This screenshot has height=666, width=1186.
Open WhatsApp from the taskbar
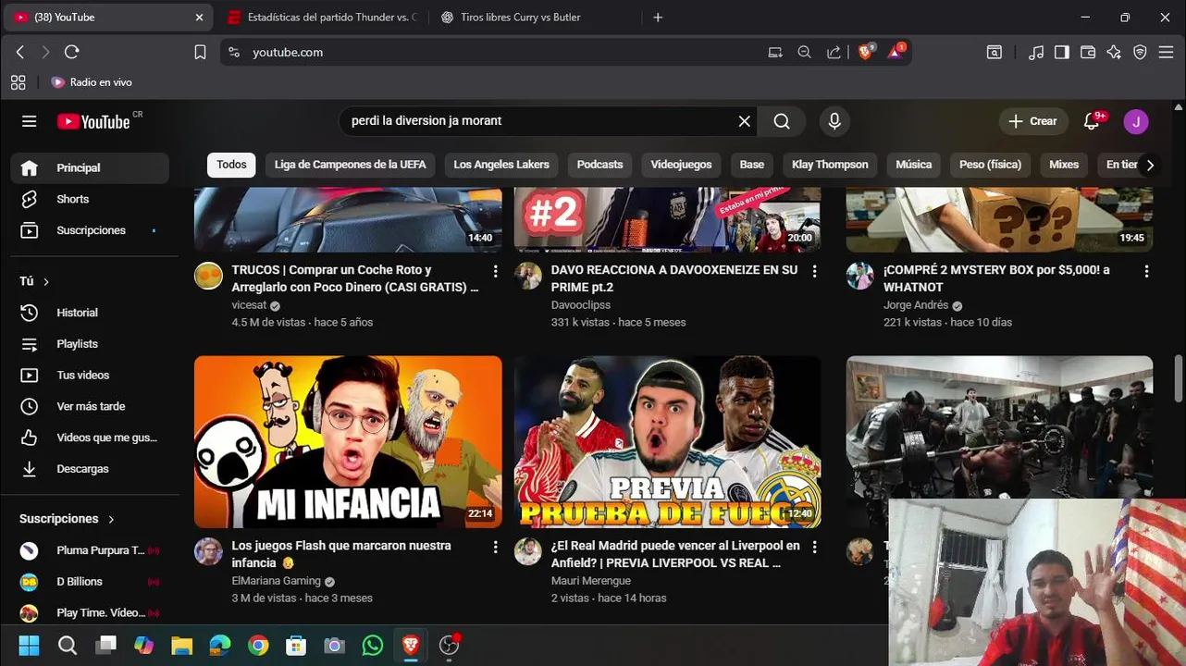[373, 646]
